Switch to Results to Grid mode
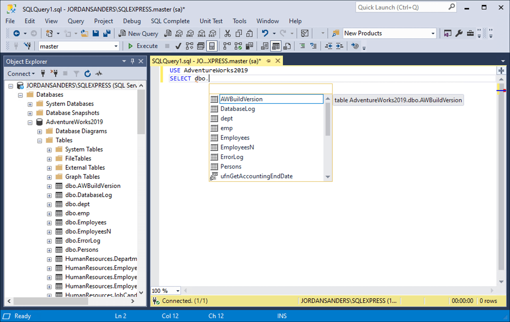 276,46
